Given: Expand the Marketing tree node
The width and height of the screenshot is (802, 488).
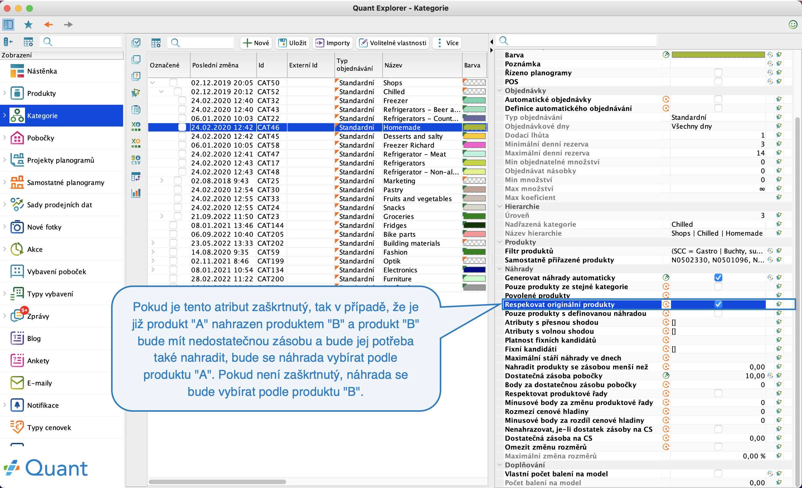Looking at the screenshot, I should [x=162, y=181].
